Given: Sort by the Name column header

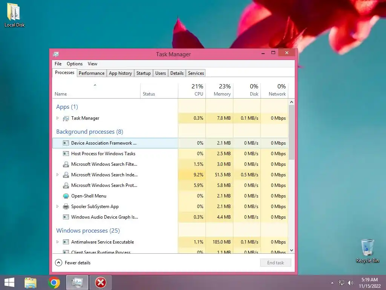Looking at the screenshot, I should click(x=96, y=91).
